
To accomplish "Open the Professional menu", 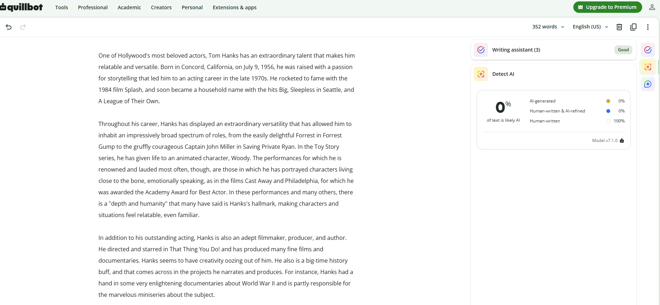I will 93,7.
